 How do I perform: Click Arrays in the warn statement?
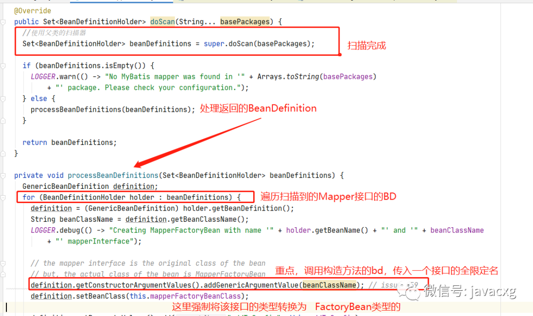(270, 77)
